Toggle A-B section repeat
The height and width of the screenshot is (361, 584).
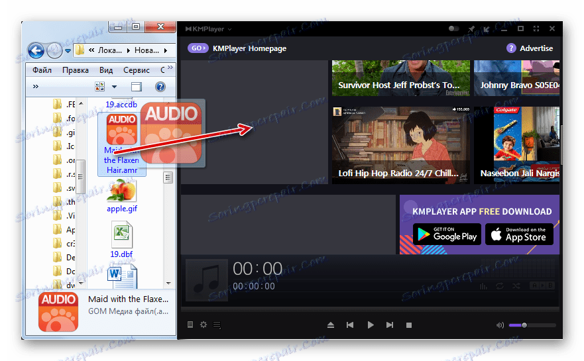pos(542,285)
